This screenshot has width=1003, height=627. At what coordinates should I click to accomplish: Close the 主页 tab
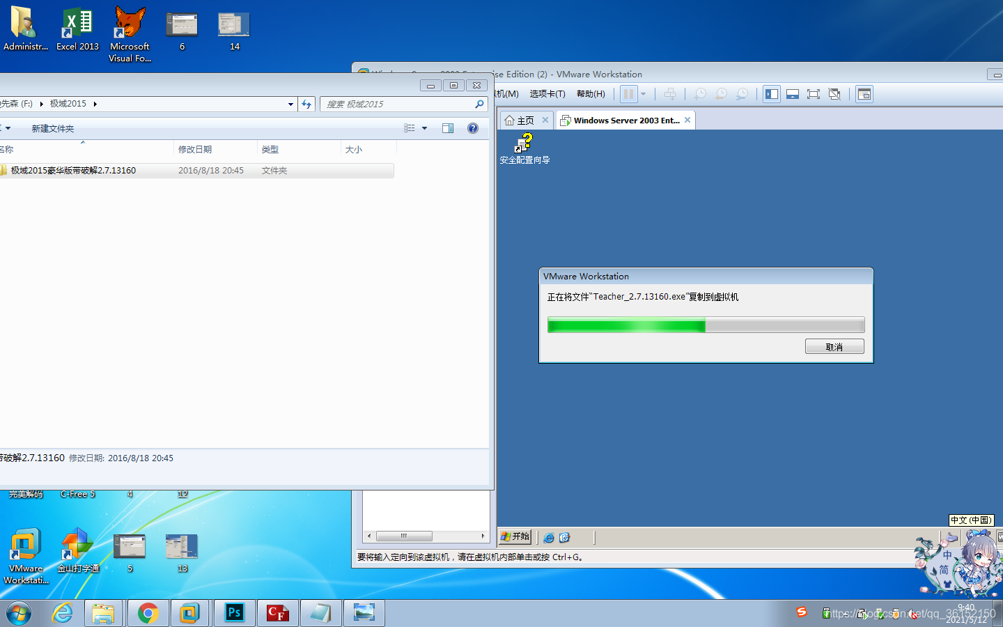click(x=545, y=120)
